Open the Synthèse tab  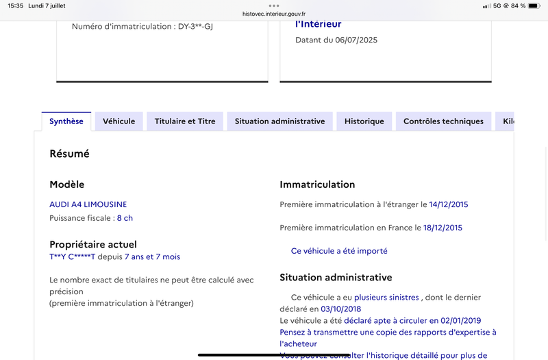66,121
